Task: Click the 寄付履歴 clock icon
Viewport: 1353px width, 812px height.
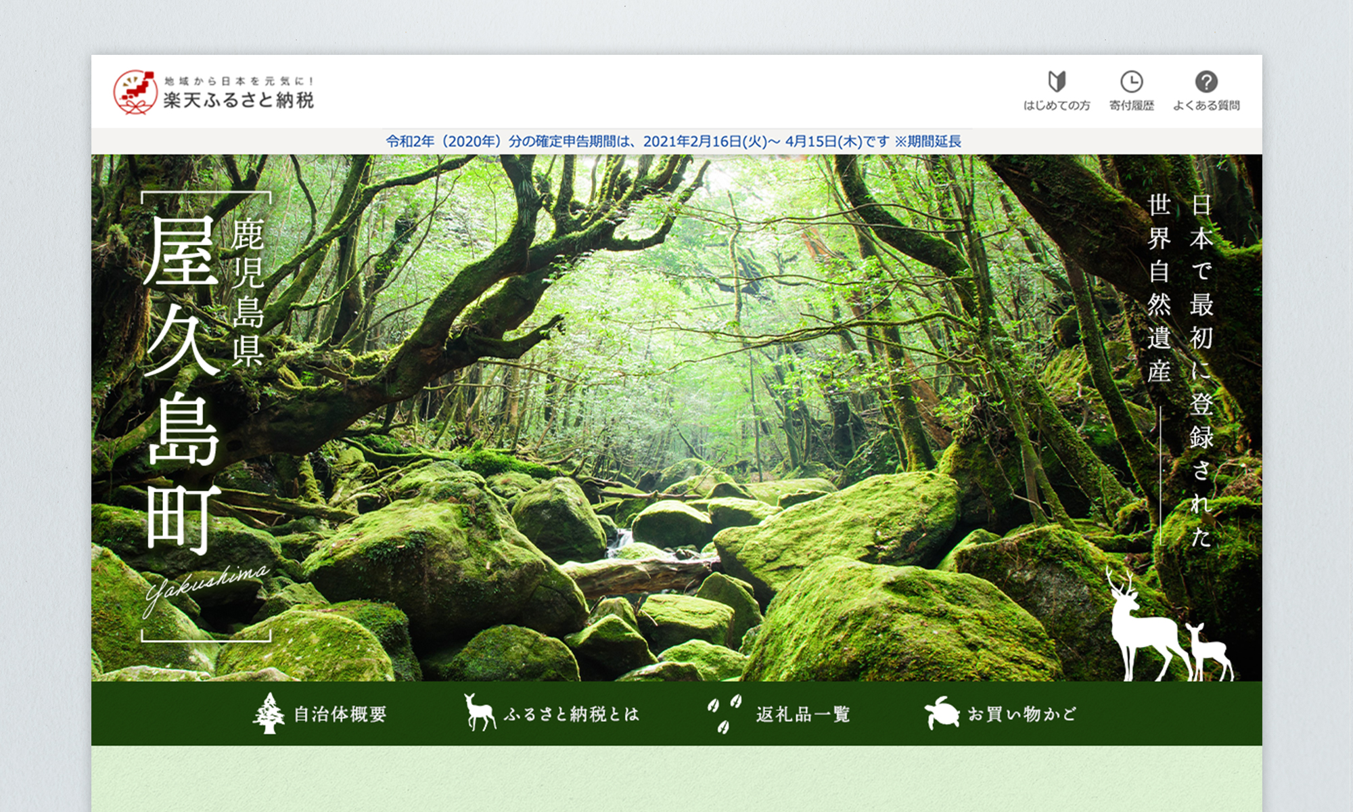Action: (1132, 83)
